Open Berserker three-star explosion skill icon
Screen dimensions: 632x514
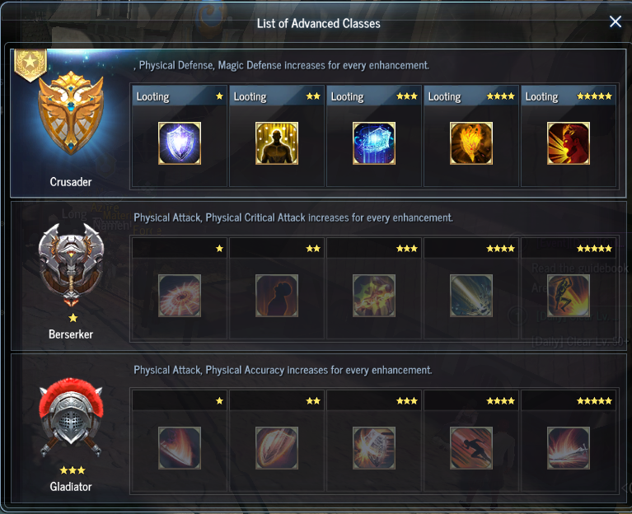[374, 296]
